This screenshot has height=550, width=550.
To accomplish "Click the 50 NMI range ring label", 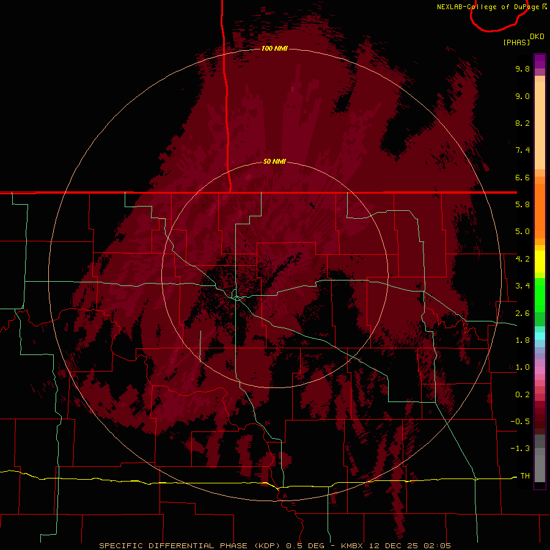I will pos(274,161).
